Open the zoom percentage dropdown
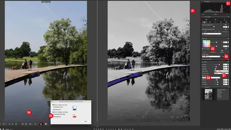 5,124
